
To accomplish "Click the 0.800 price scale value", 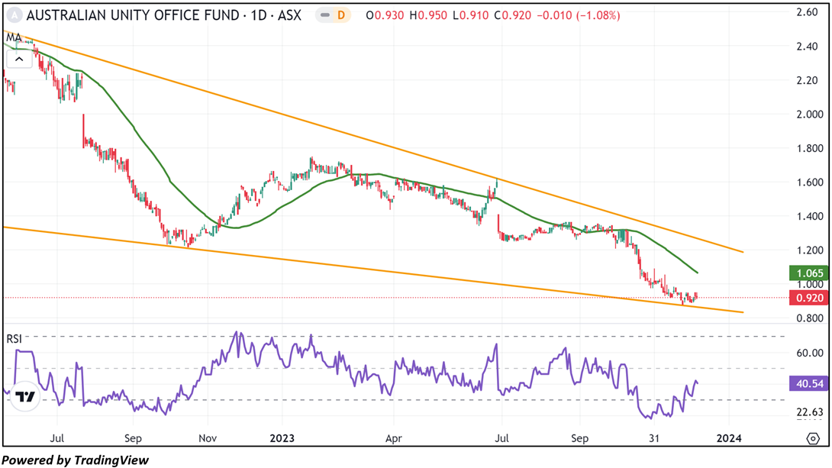I will (x=810, y=318).
